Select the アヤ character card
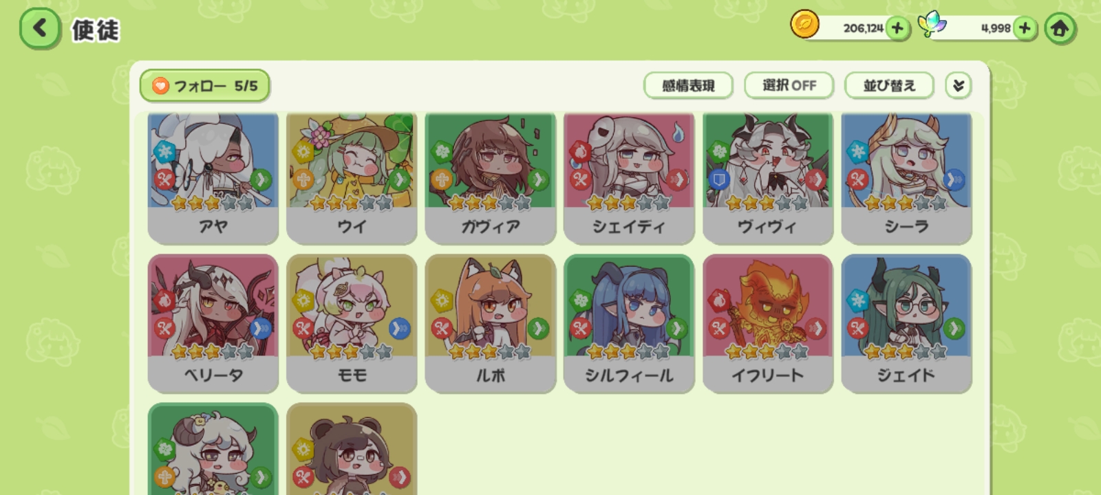 tap(213, 178)
